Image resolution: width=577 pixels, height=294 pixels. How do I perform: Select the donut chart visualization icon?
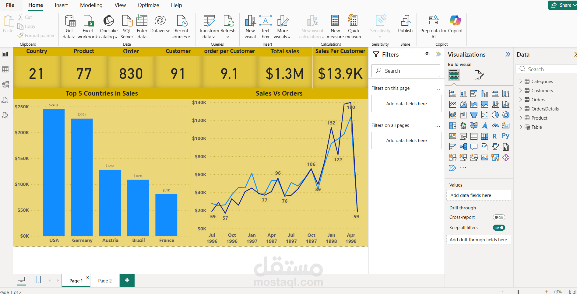pos(506,115)
